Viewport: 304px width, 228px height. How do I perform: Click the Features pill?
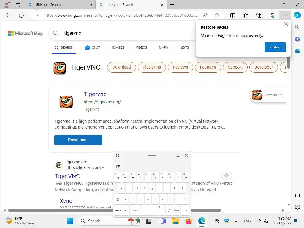coord(208,67)
